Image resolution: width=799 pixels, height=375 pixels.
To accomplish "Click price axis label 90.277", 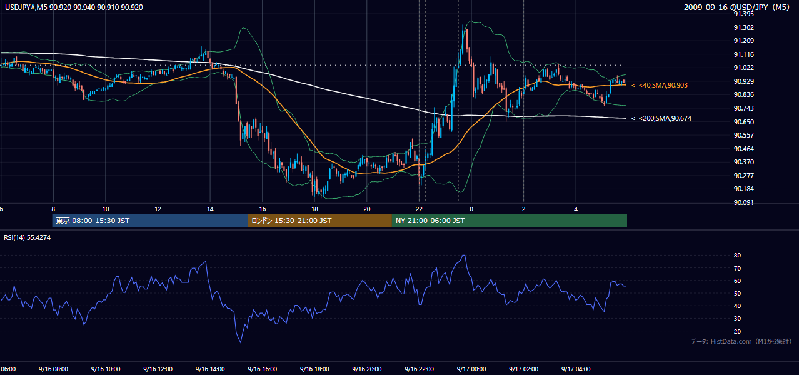I will click(743, 176).
